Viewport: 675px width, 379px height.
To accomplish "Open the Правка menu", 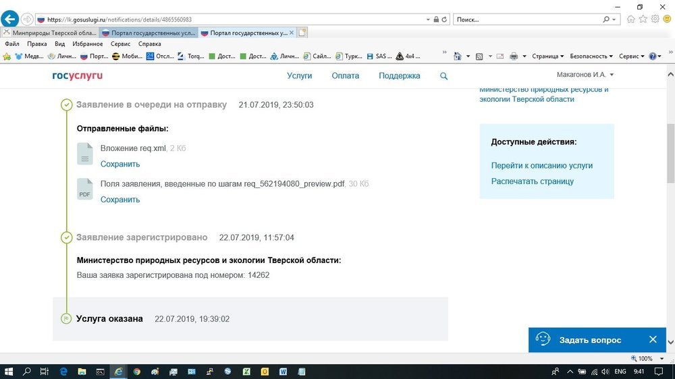I will tap(37, 44).
